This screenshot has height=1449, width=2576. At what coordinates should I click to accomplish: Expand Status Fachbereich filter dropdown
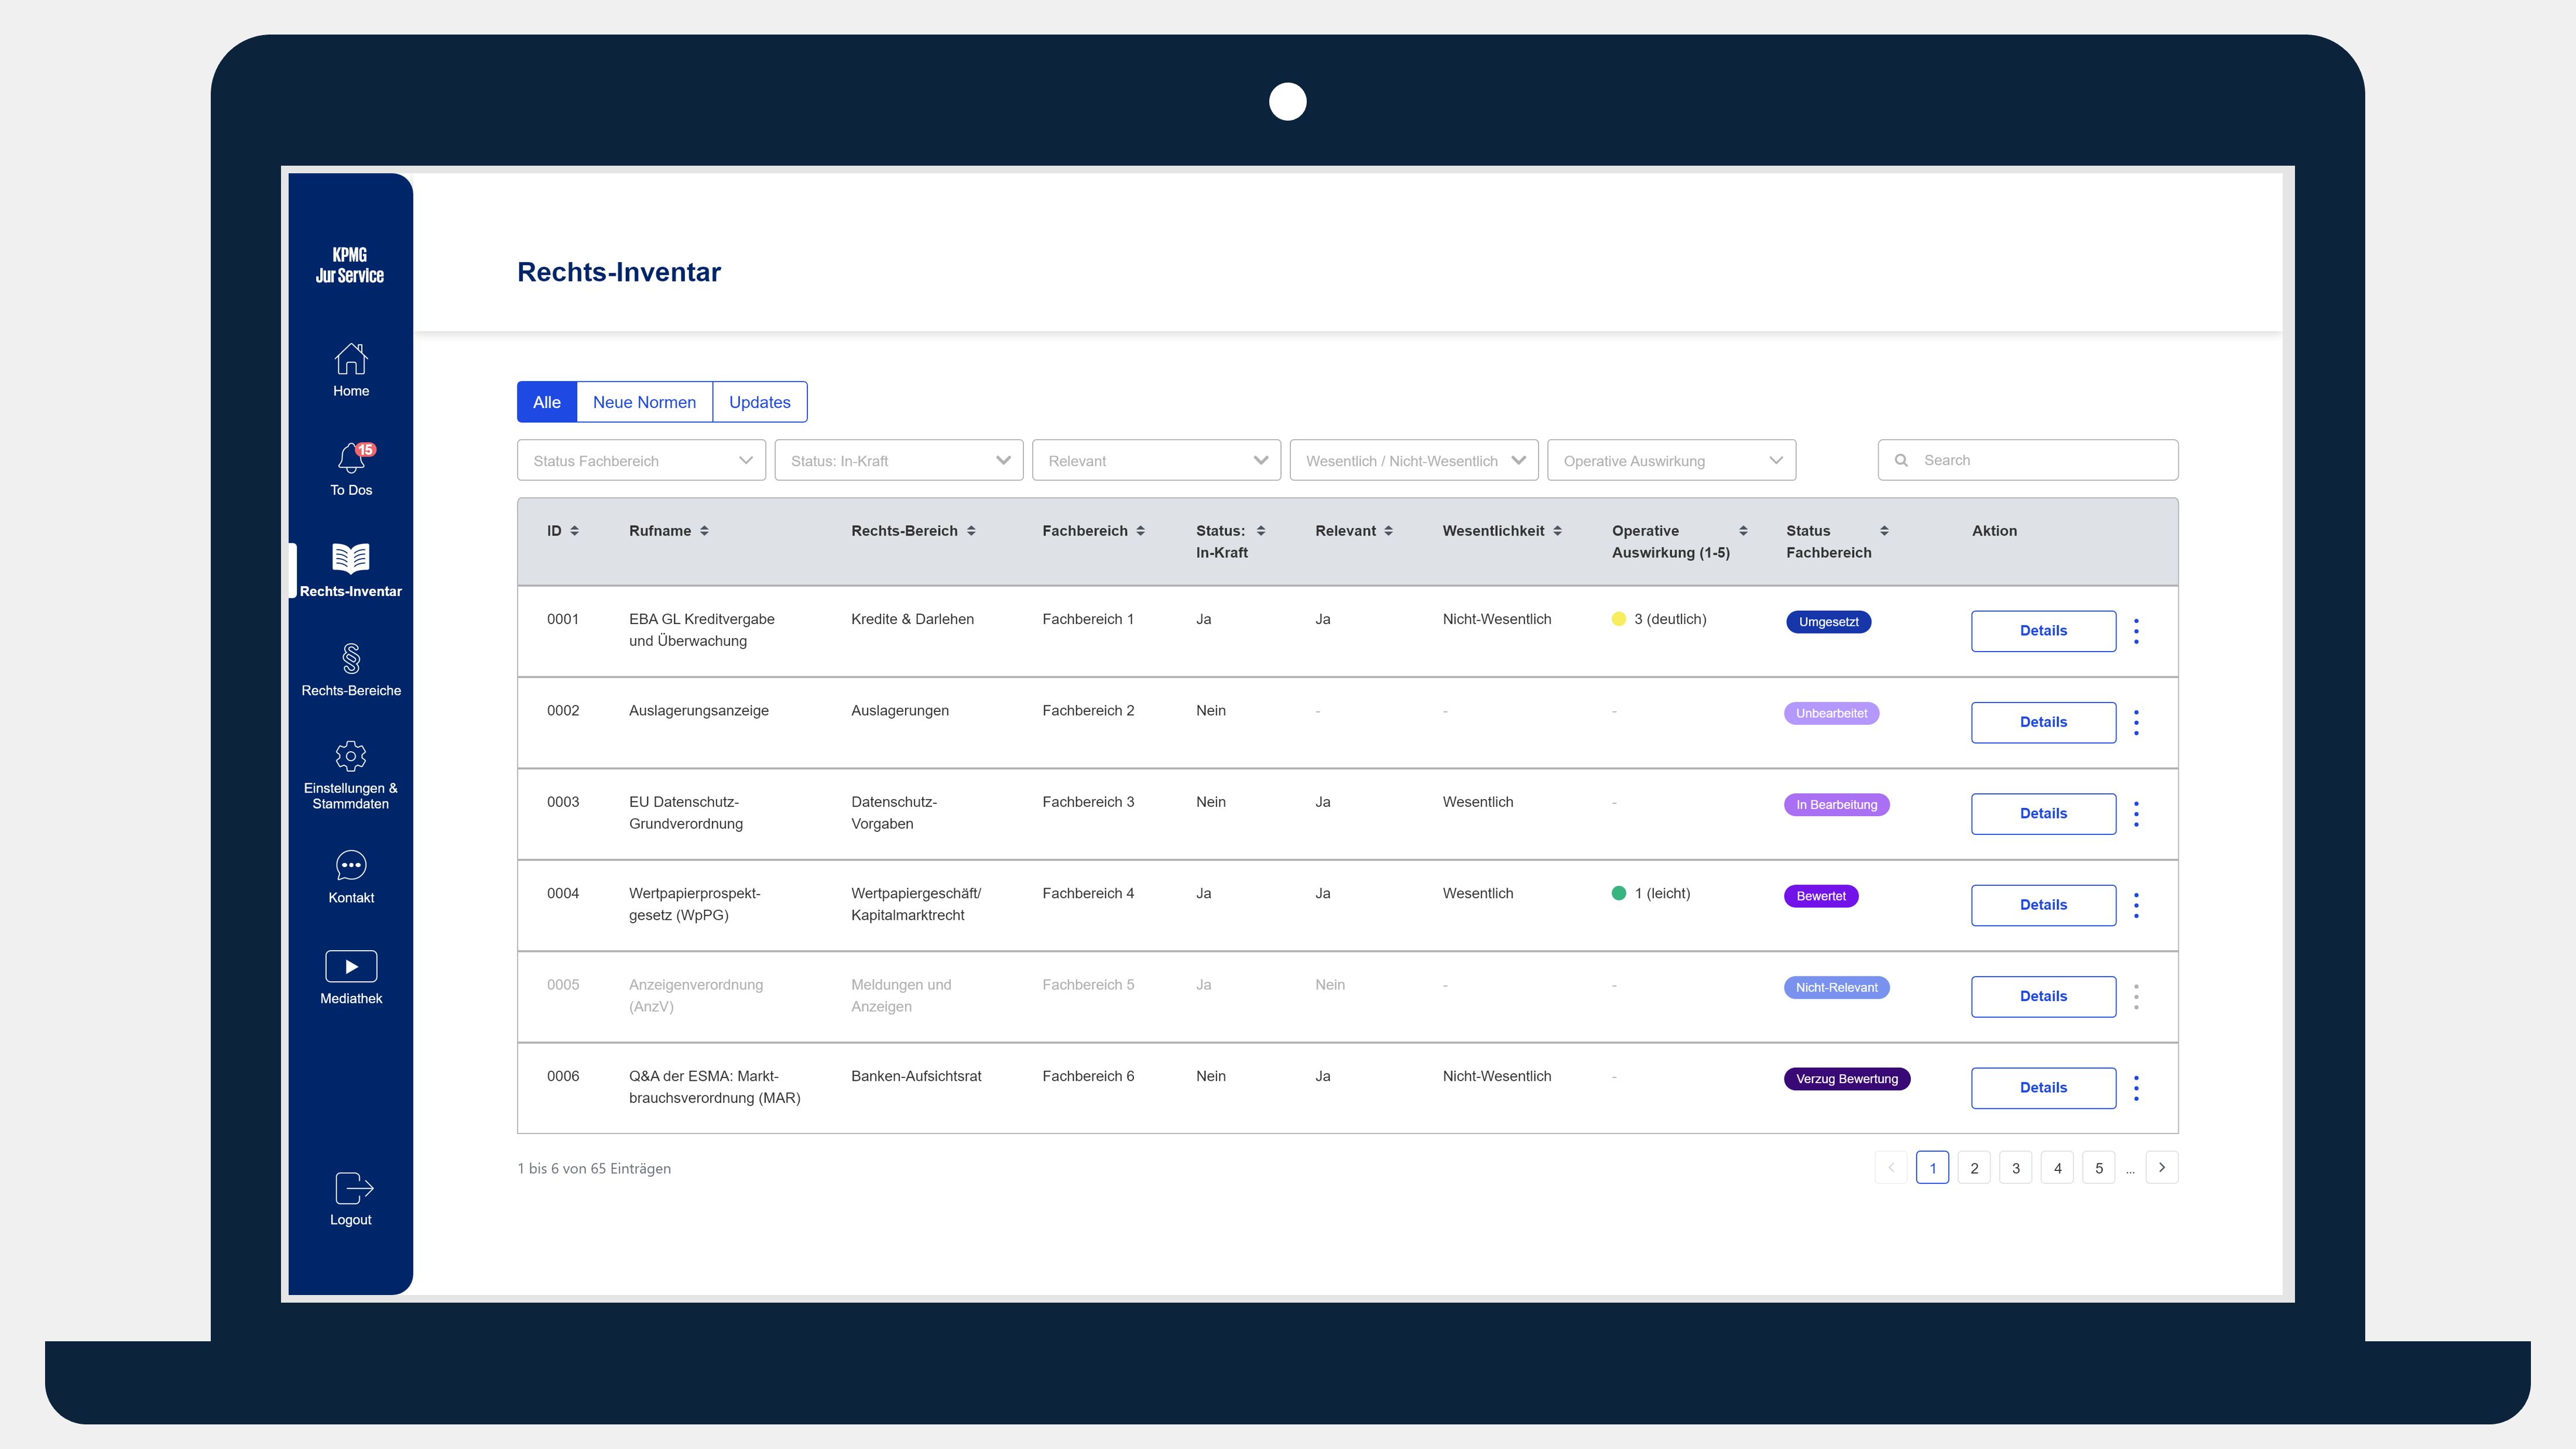pyautogui.click(x=641, y=460)
